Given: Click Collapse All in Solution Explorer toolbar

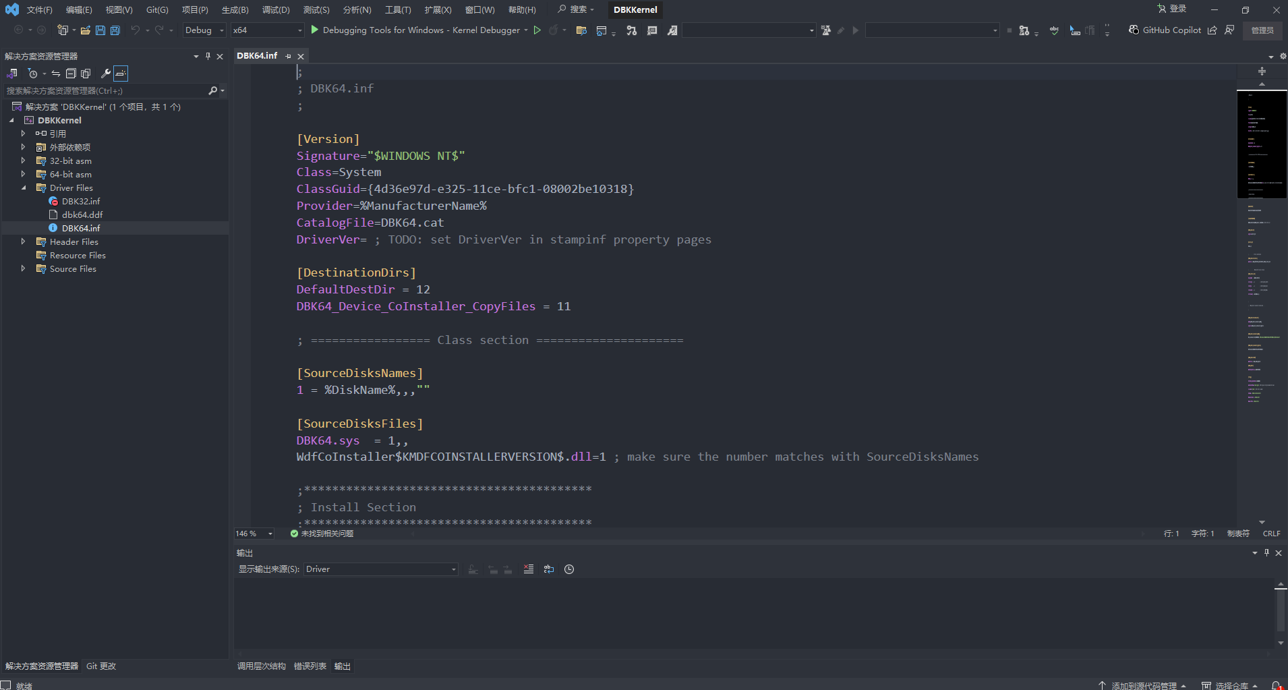Looking at the screenshot, I should click(71, 74).
